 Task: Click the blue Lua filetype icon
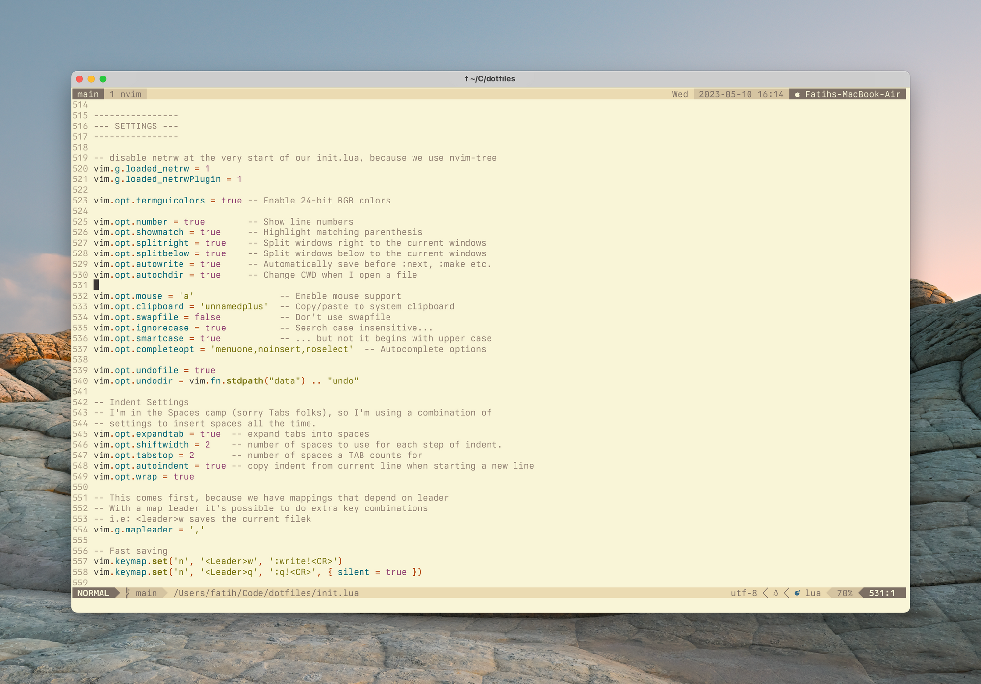click(797, 593)
